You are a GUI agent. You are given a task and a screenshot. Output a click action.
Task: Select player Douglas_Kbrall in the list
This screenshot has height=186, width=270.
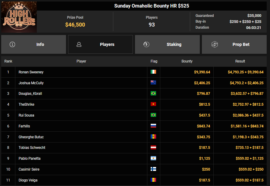pyautogui.click(x=30, y=94)
